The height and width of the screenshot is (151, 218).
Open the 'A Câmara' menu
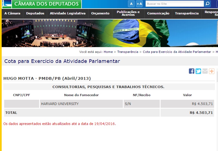(12, 14)
